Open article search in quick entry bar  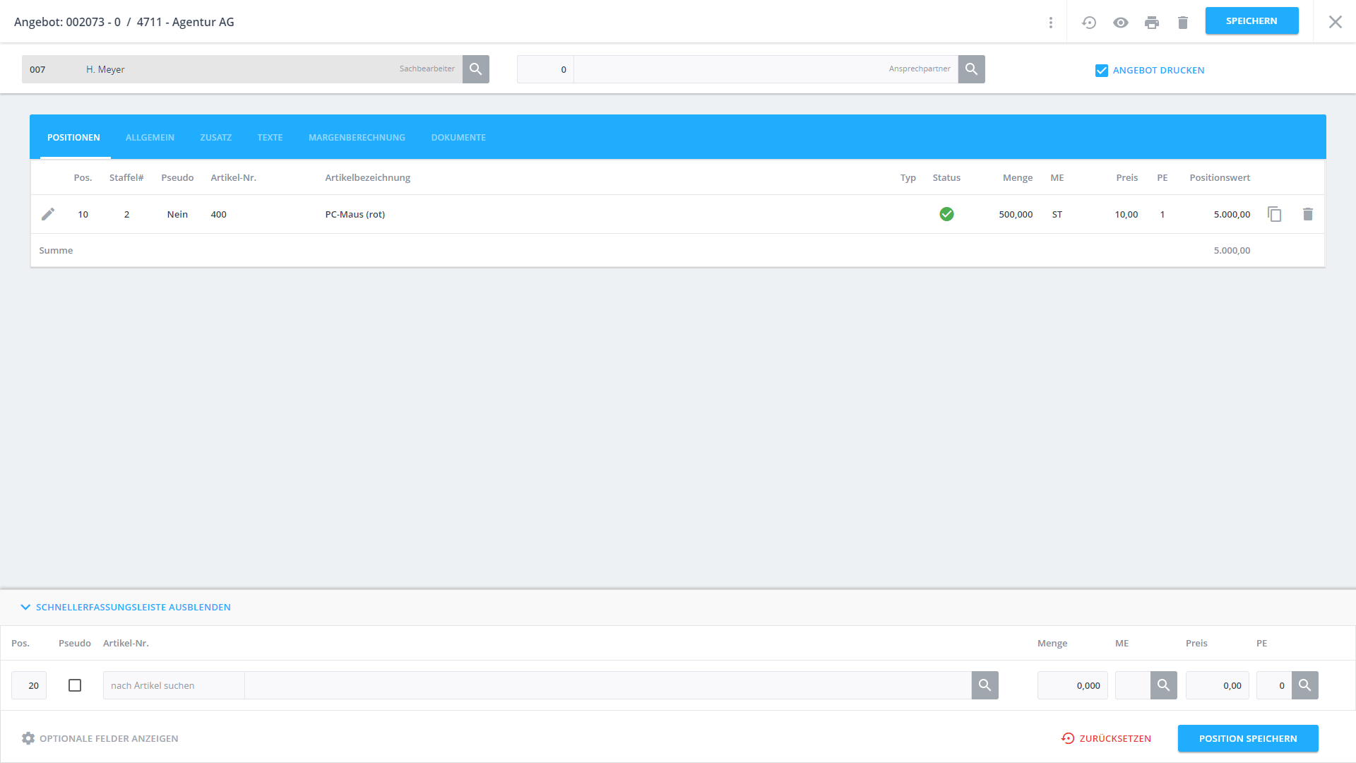coord(985,685)
